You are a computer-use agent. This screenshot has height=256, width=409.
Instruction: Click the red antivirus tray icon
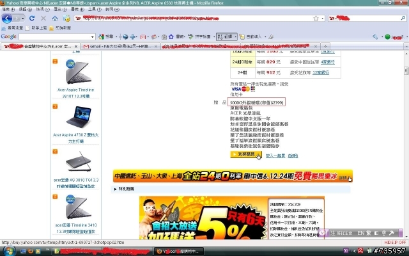coord(360,251)
